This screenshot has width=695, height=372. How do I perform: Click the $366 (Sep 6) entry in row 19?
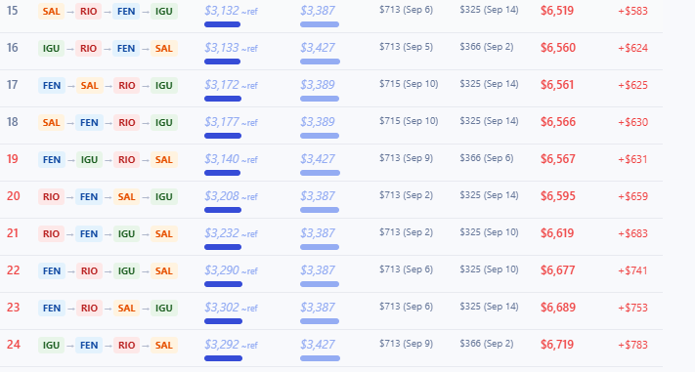point(486,158)
